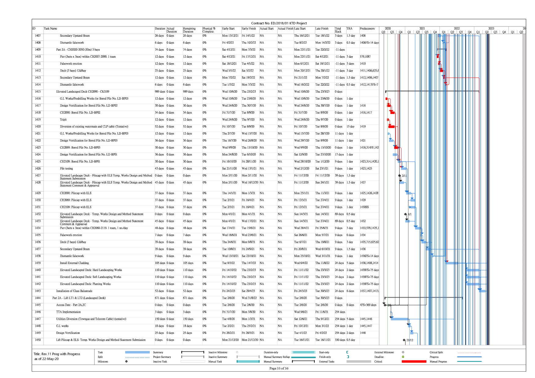
Task: Click the Start-only bracket symbol in the legend
Action: [x=347, y=352]
